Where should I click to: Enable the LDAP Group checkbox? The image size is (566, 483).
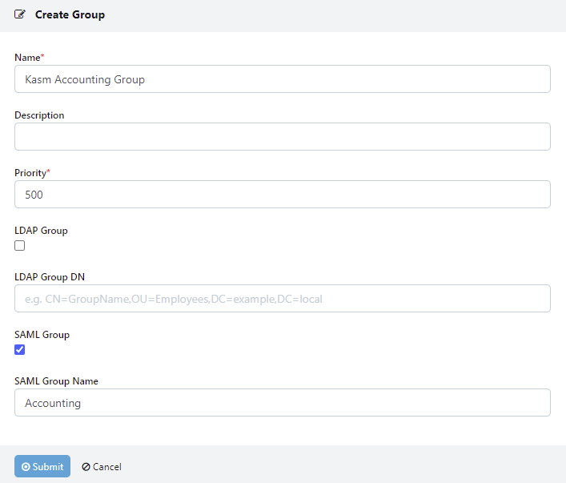coord(20,246)
